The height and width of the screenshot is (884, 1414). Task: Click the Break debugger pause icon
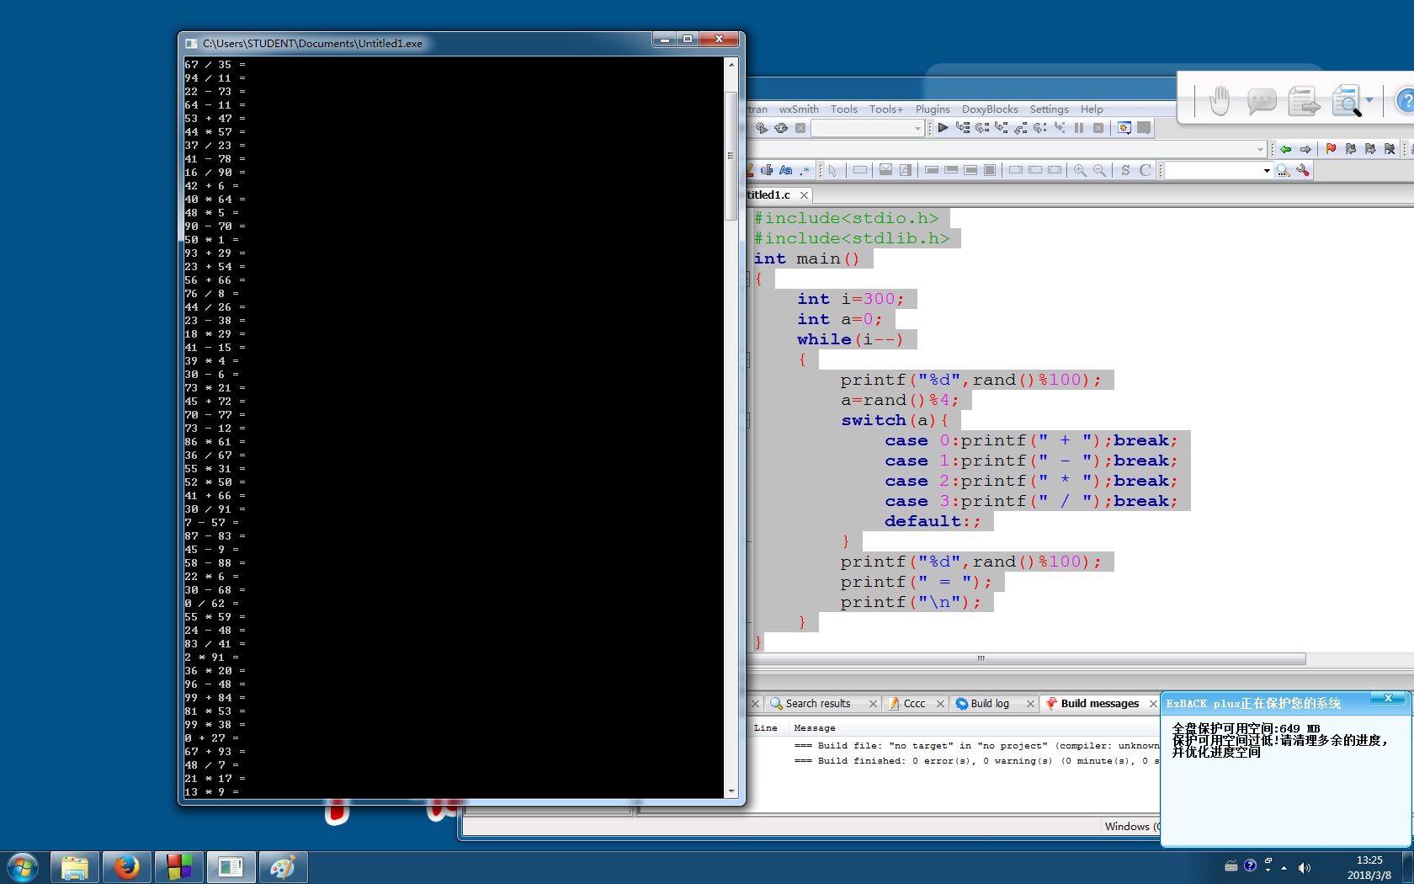point(1079,128)
